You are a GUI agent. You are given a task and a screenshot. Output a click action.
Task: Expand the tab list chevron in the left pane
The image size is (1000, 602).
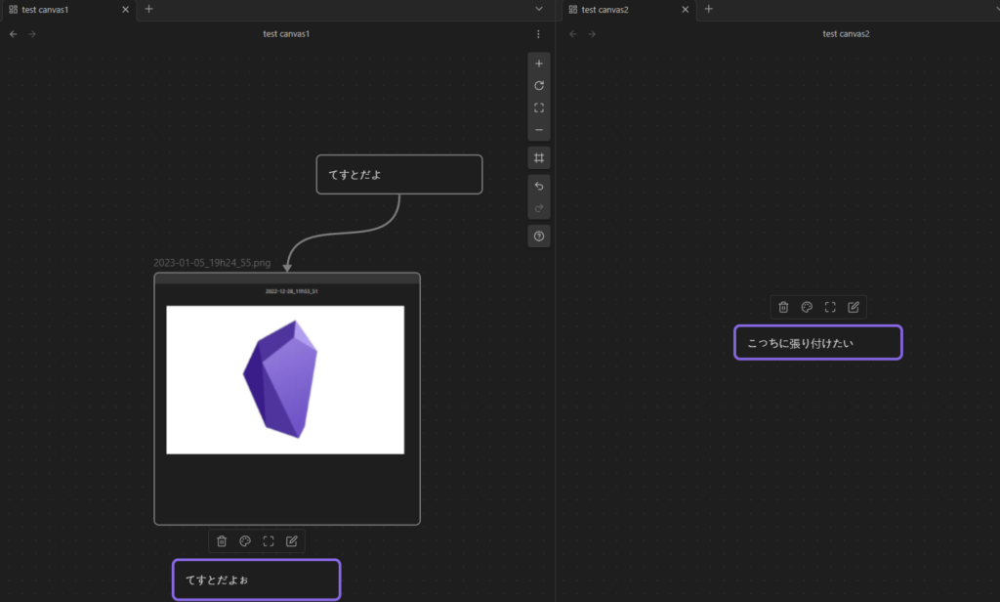539,9
